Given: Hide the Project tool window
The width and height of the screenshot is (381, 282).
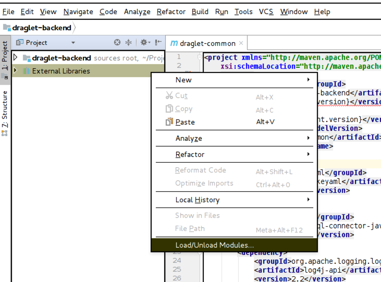Looking at the screenshot, I should click(158, 42).
